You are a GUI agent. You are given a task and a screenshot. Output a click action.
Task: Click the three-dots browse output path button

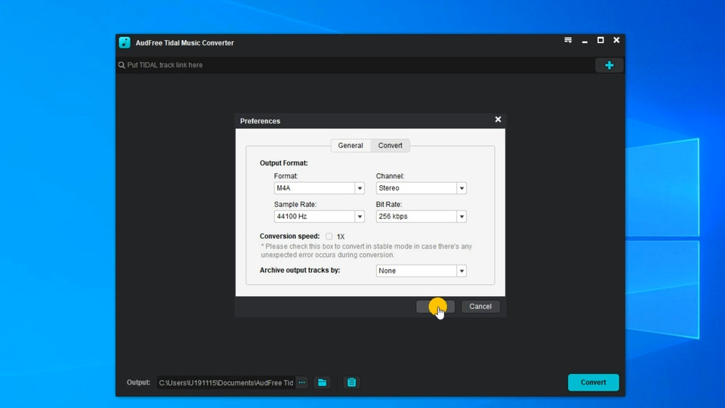pos(302,382)
